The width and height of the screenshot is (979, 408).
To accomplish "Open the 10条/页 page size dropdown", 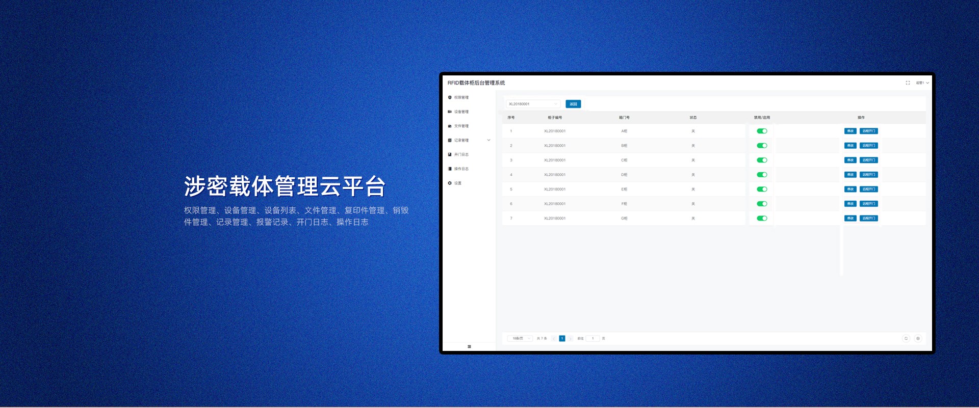I will 520,338.
